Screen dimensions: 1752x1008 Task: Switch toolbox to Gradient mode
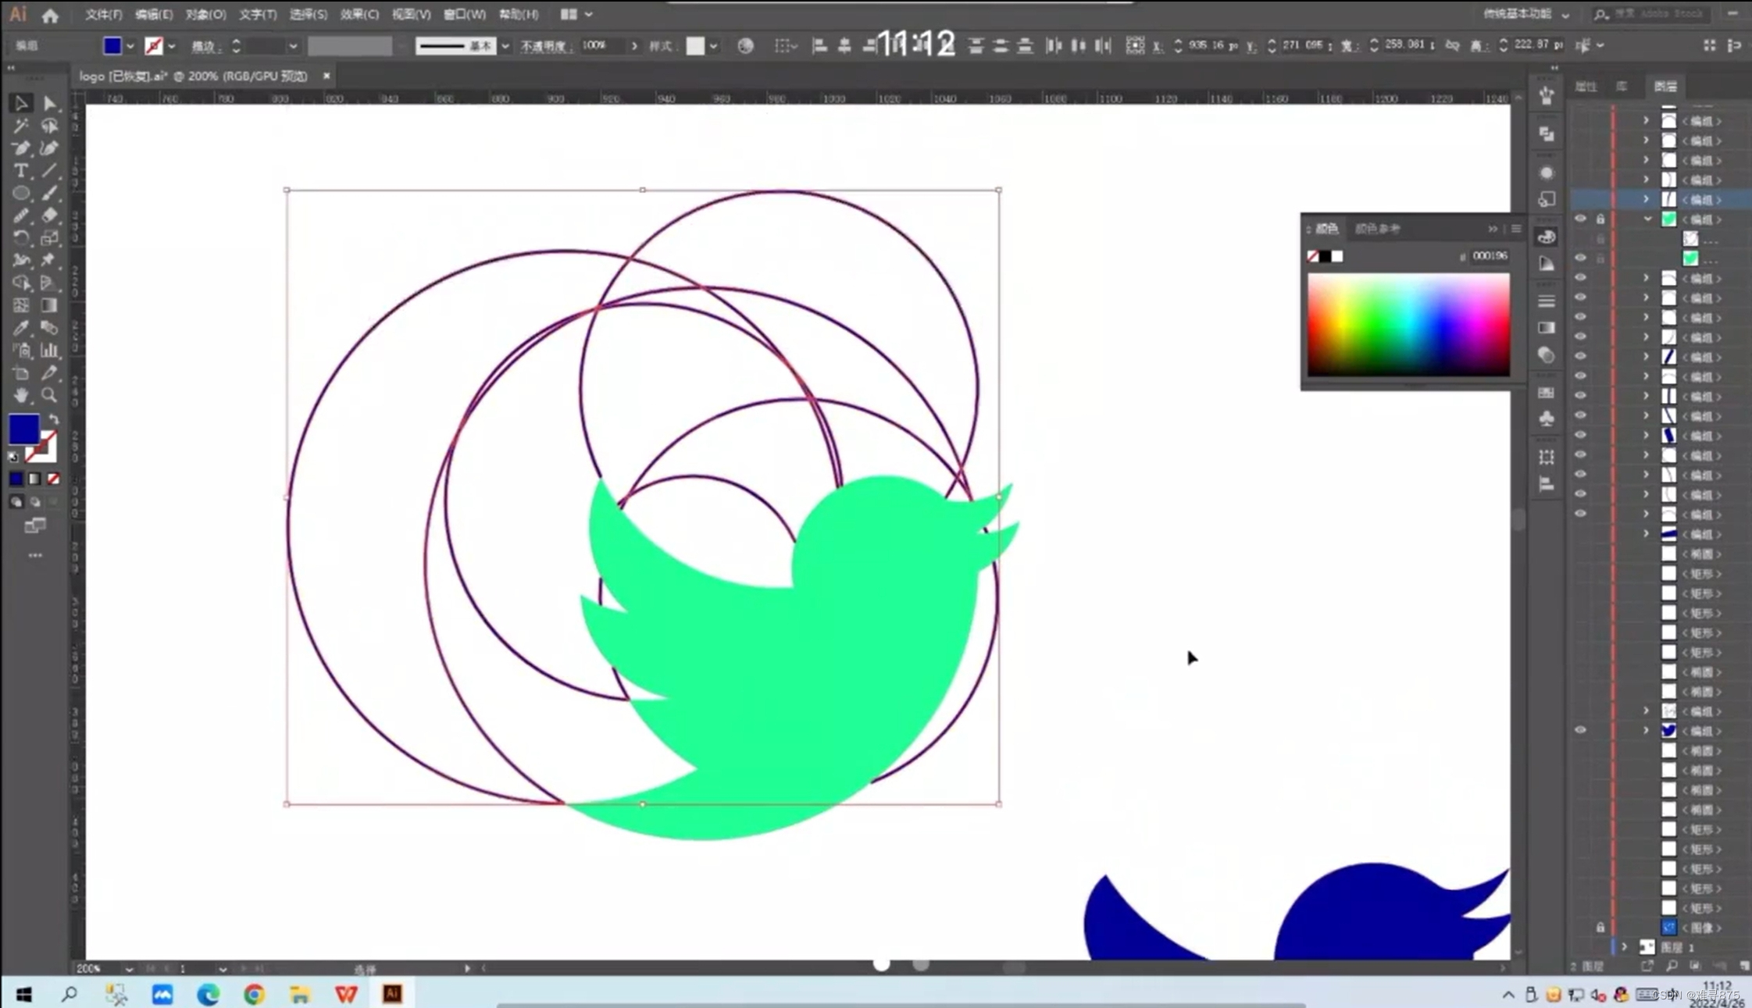tap(34, 479)
